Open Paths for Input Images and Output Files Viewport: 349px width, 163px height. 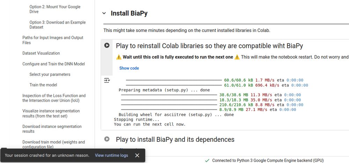tap(53, 40)
